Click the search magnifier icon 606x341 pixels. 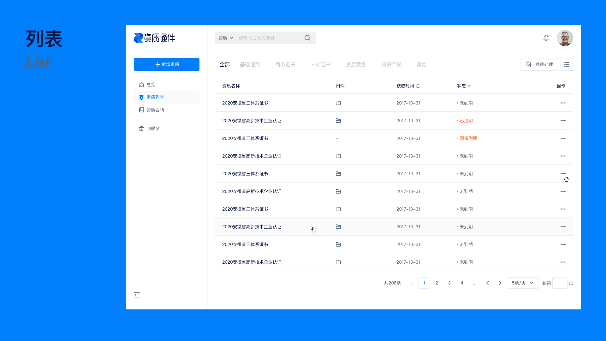point(307,38)
